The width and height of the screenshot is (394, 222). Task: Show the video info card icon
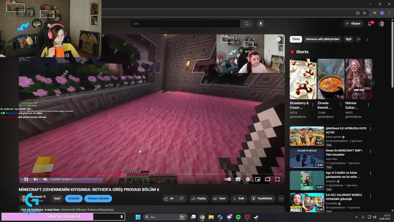click(279, 39)
